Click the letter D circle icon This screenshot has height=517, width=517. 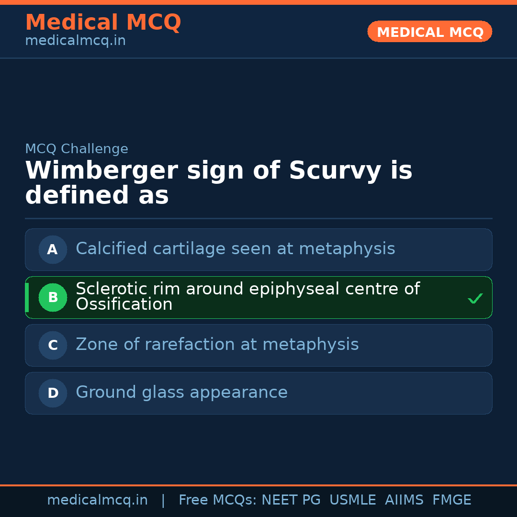point(53,393)
